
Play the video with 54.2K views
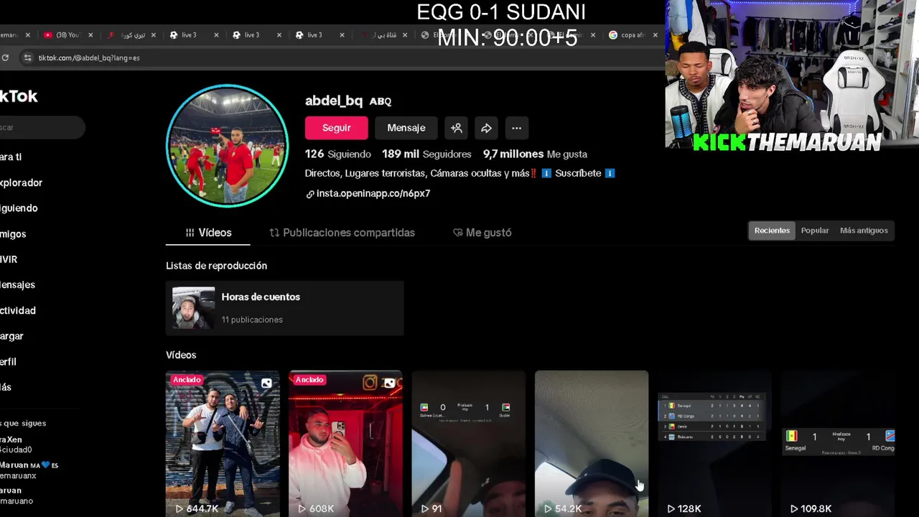(x=592, y=444)
